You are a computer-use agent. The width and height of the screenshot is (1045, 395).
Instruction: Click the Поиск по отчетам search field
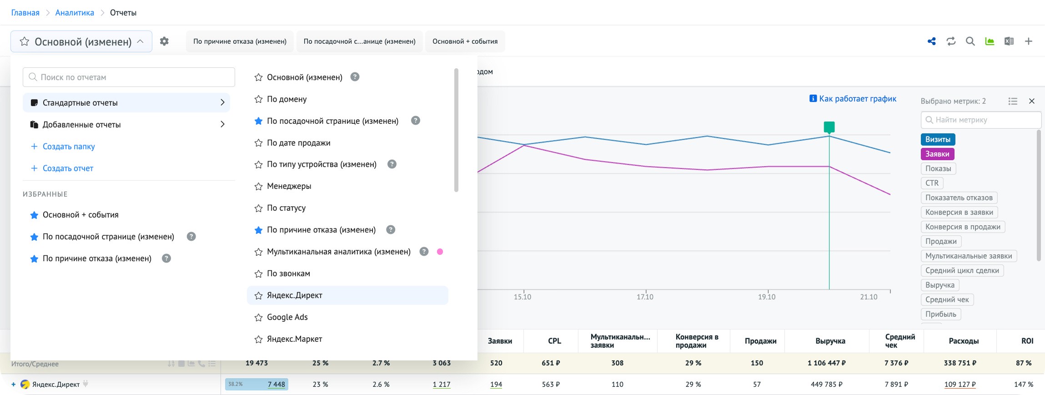[x=129, y=77]
